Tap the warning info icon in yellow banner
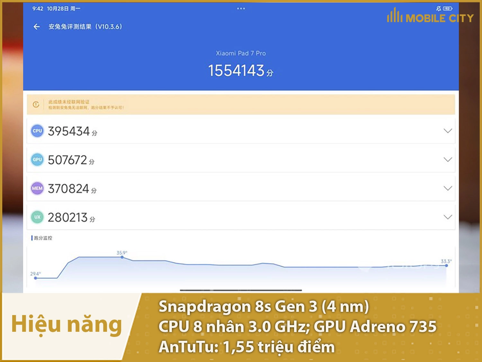The width and height of the screenshot is (482, 362). coord(36,104)
